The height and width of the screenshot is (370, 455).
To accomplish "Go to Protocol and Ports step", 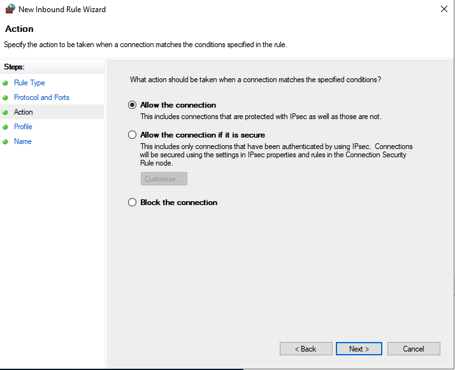I will coord(41,97).
